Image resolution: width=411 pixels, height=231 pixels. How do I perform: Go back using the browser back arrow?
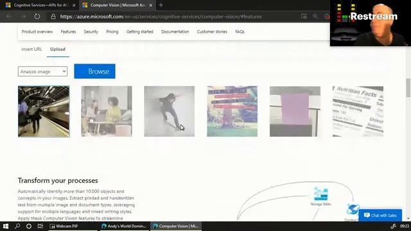(x=9, y=17)
